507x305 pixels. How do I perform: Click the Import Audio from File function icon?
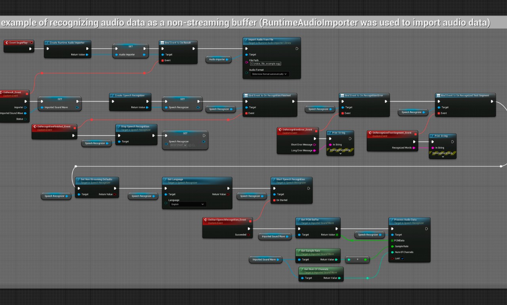(x=246, y=40)
